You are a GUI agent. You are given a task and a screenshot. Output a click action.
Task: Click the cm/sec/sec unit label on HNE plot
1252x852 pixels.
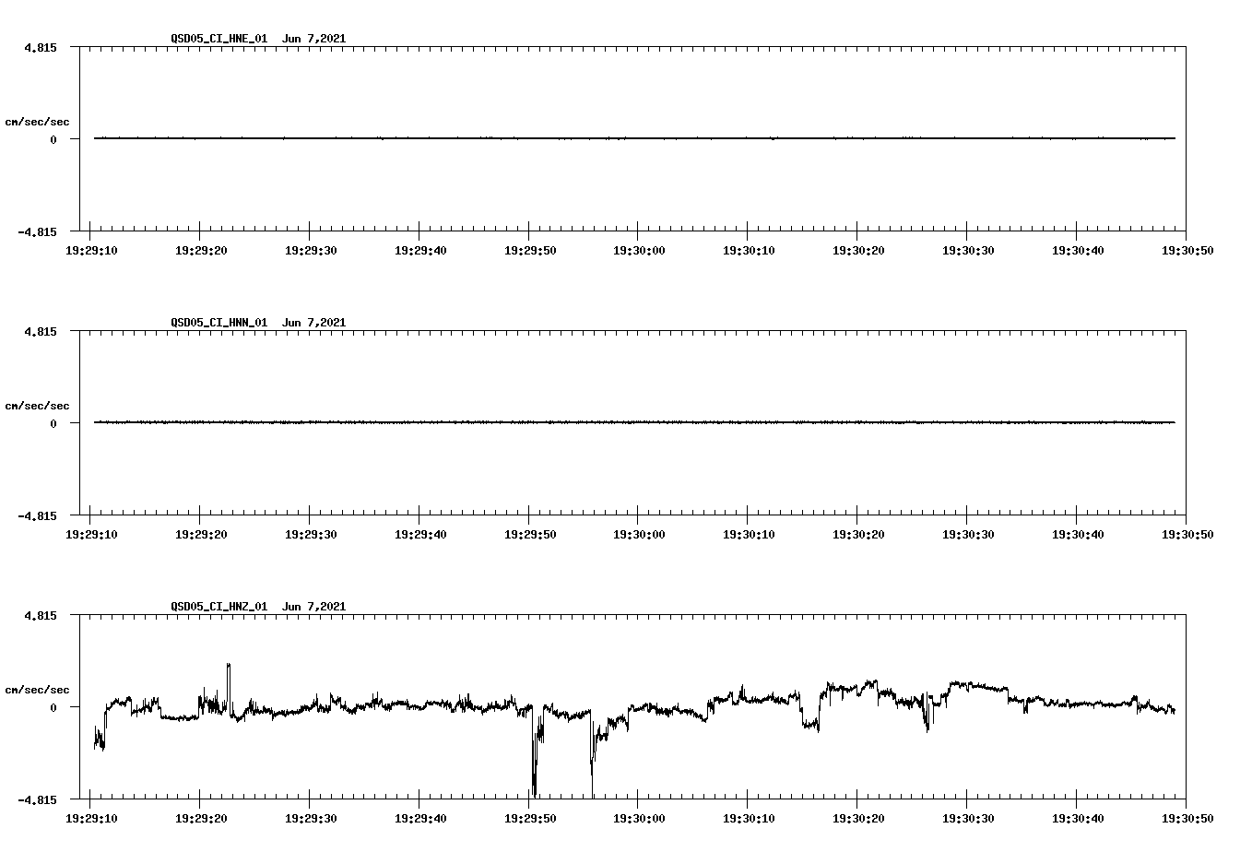tap(37, 122)
